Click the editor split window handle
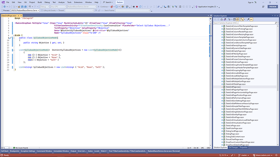 pyautogui.click(x=211, y=18)
